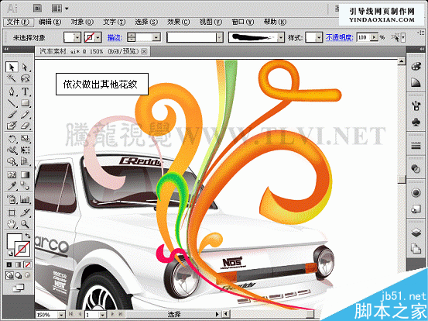Open the zoom level dropdown at bottom
This screenshot has width=428, height=321.
(x=61, y=315)
